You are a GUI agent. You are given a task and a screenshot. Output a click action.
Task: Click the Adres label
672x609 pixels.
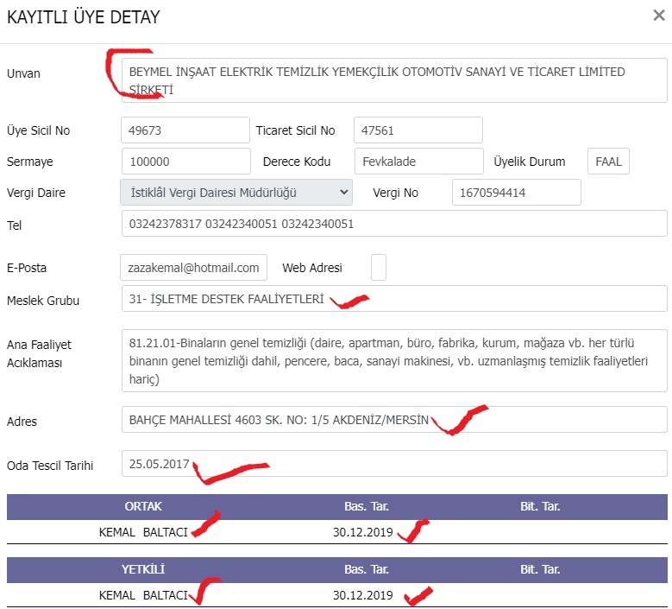point(22,422)
